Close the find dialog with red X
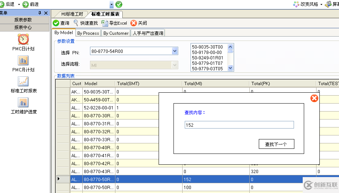 click(x=314, y=98)
